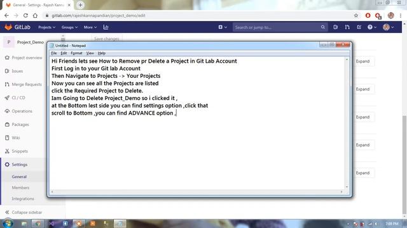Click the taskbar clock

point(392,224)
